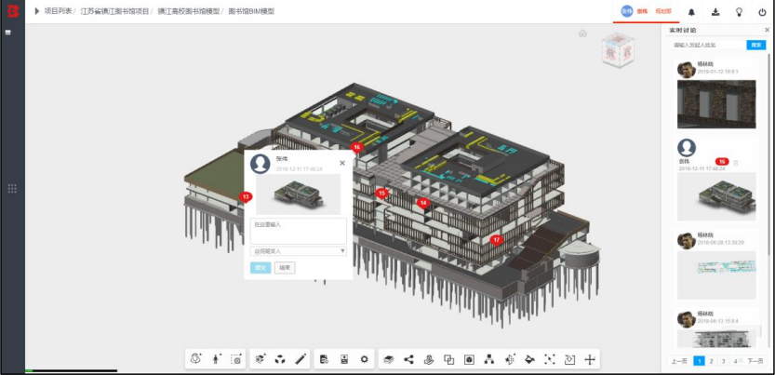775x375 pixels.
Task: Click the power logout icon
Action: [762, 12]
